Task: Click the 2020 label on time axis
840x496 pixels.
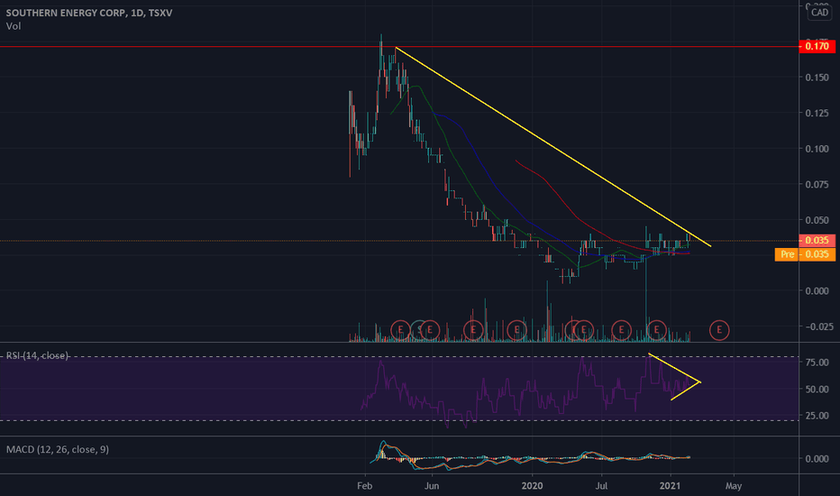Action: point(532,486)
